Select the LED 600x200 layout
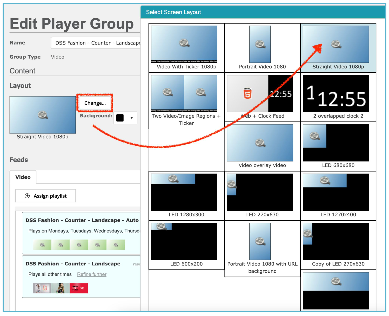This screenshot has width=389, height=316. pyautogui.click(x=186, y=245)
